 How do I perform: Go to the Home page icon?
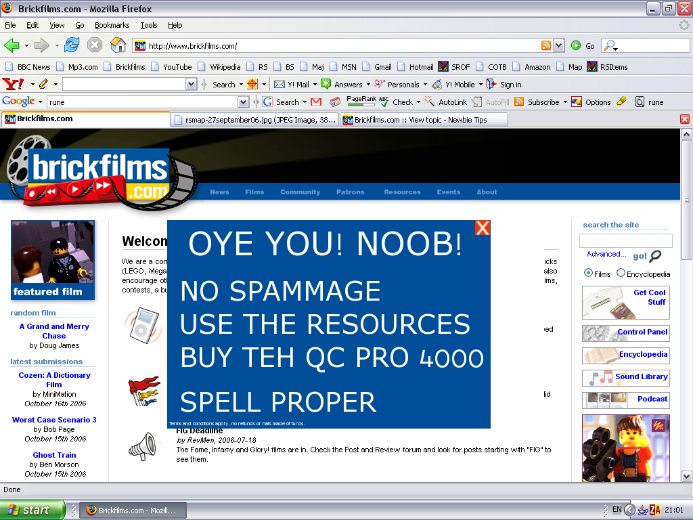point(118,45)
